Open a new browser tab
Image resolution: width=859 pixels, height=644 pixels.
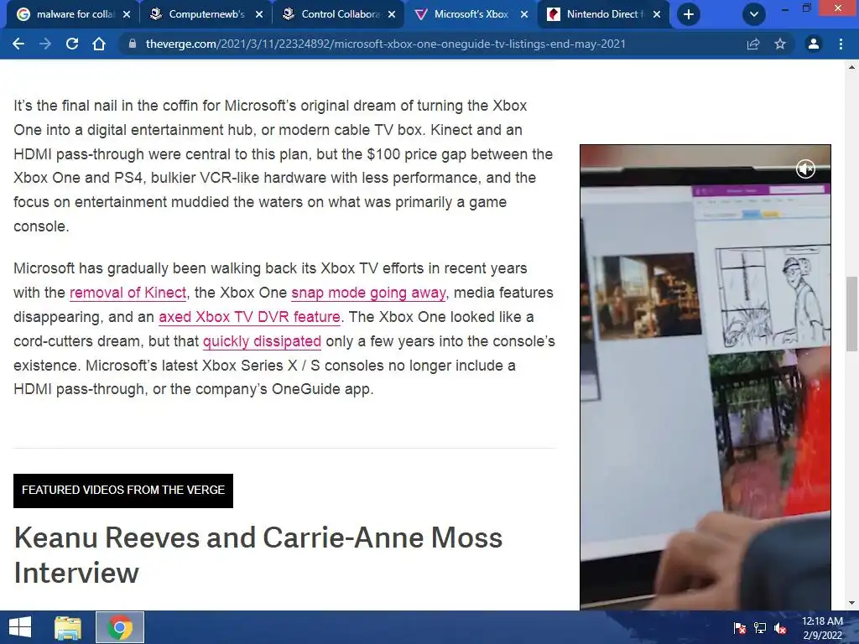[689, 14]
